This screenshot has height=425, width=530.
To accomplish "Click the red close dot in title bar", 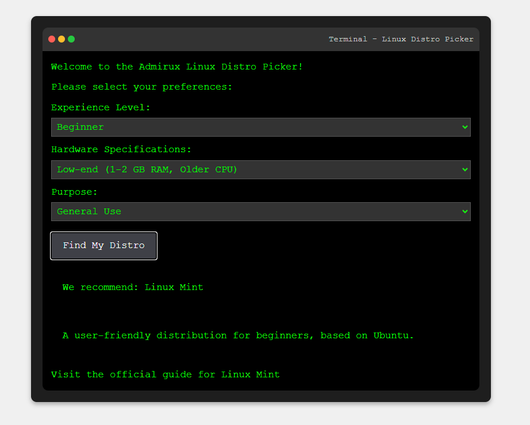I will [52, 39].
